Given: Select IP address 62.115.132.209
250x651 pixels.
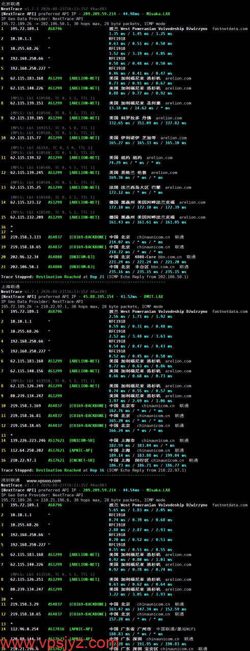Looking at the screenshot, I should pyautogui.click(x=26, y=217).
